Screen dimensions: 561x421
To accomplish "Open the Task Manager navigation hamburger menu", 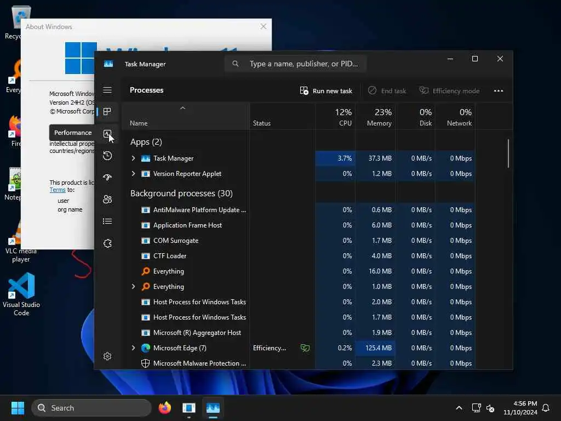I will (x=107, y=90).
